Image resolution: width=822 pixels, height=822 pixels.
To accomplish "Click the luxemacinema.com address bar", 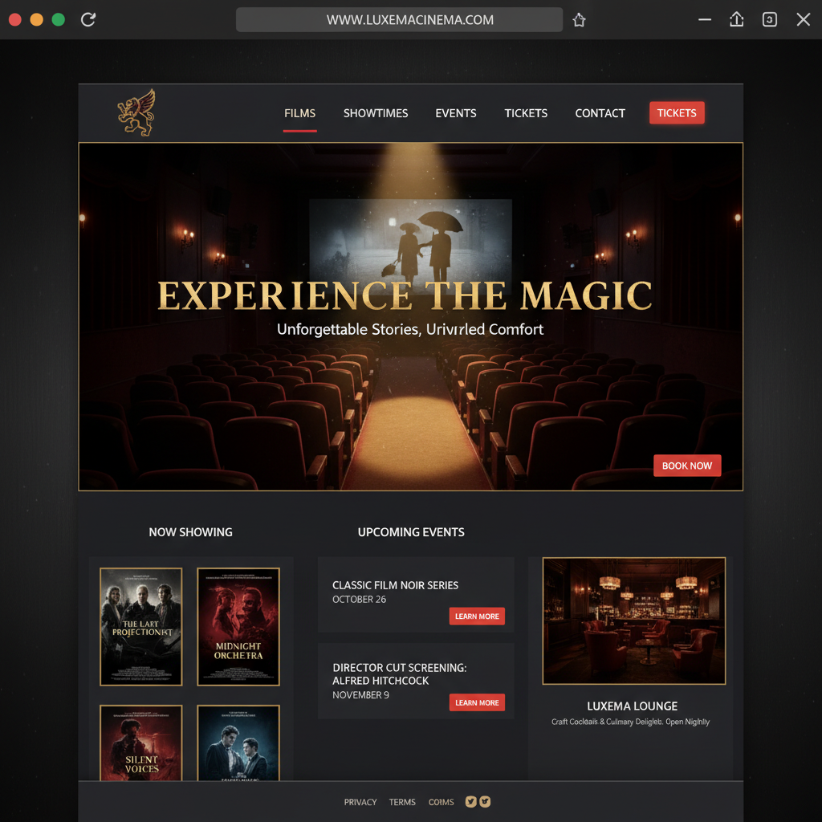I will [x=399, y=20].
